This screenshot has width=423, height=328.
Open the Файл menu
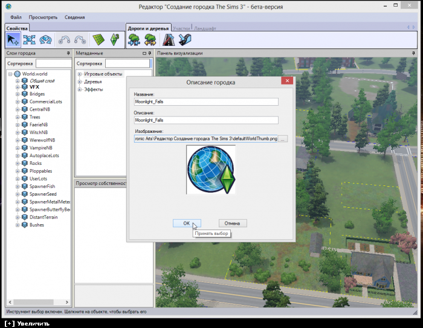[16, 18]
